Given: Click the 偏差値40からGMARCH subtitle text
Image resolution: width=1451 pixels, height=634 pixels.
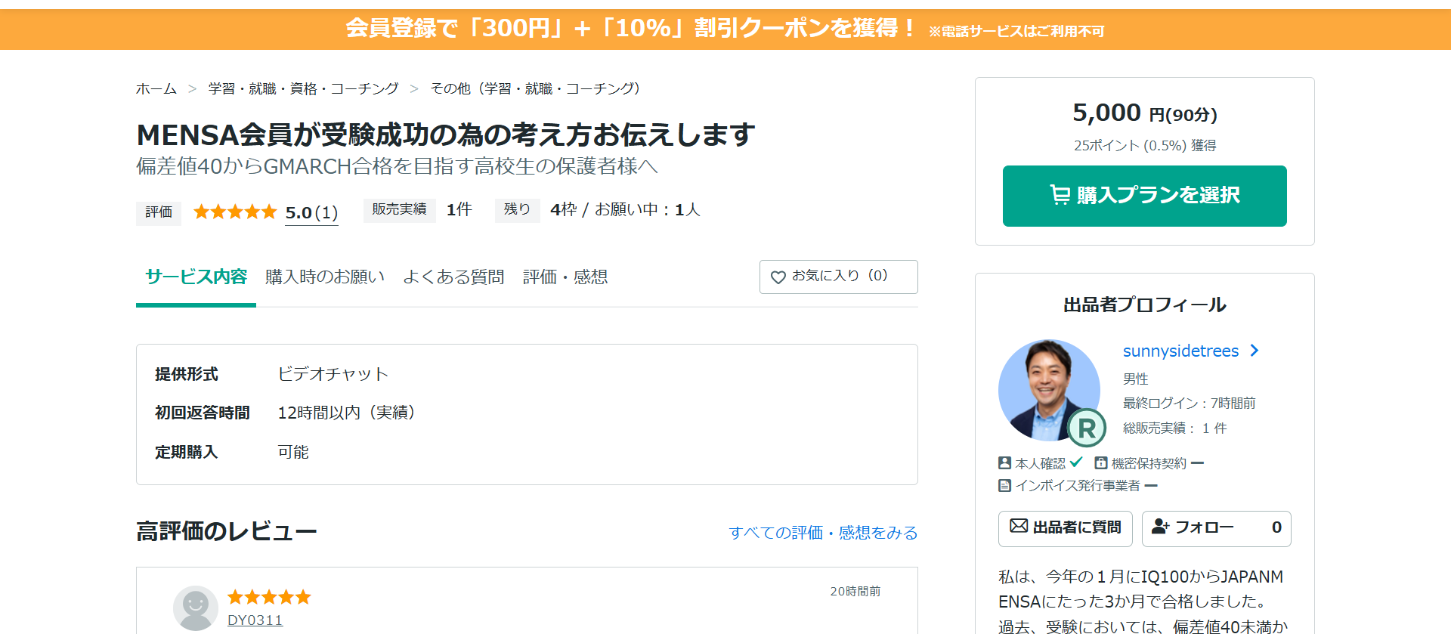Looking at the screenshot, I should point(397,166).
